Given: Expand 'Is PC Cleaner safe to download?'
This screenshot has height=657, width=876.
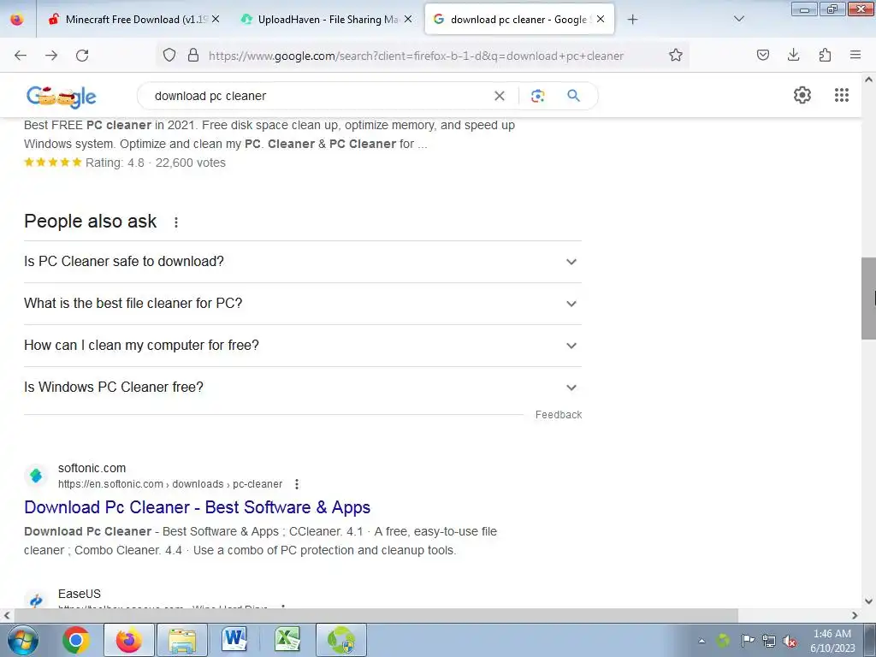Looking at the screenshot, I should click(x=302, y=262).
